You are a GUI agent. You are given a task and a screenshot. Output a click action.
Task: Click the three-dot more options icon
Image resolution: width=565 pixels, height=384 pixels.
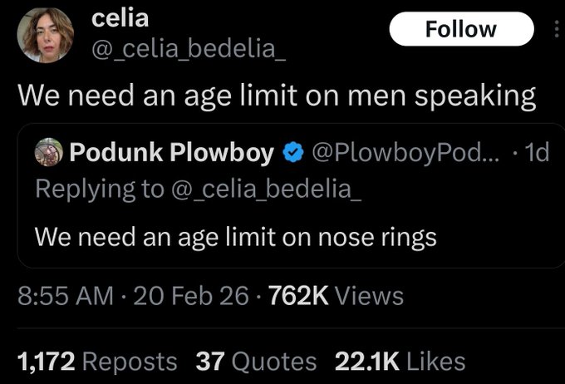click(x=556, y=29)
